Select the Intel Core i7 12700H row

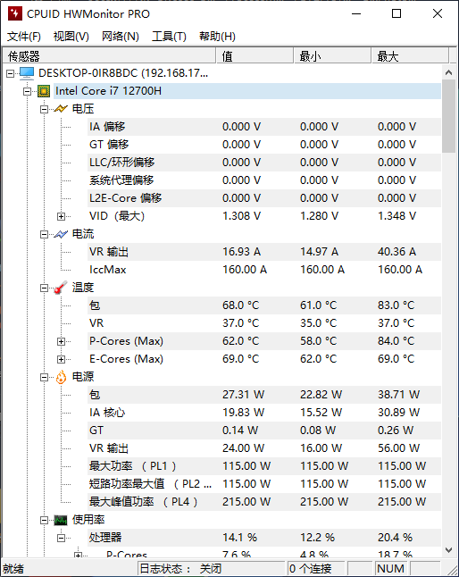tap(247, 91)
